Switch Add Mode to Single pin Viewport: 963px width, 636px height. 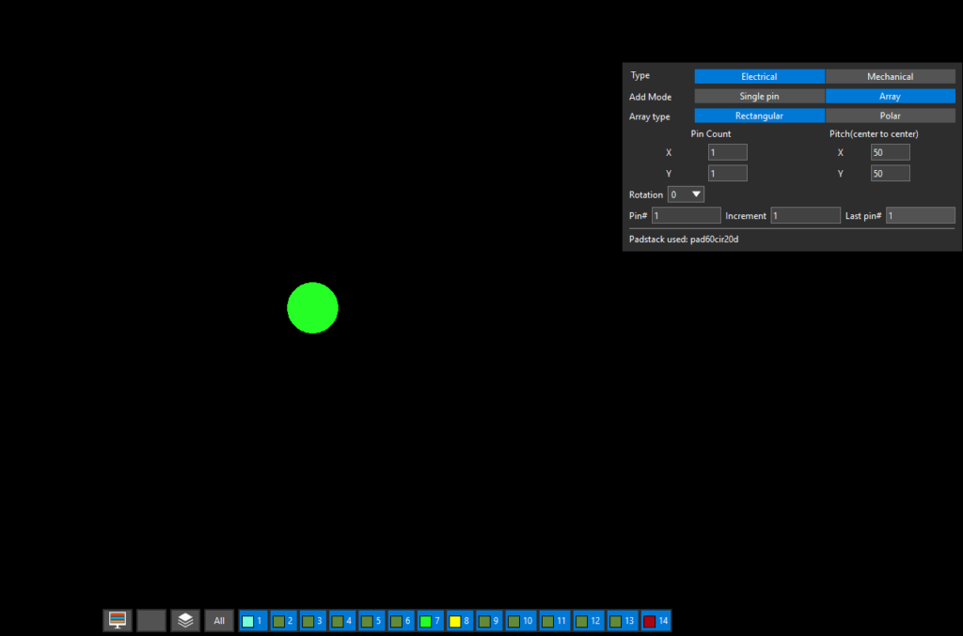pyautogui.click(x=759, y=96)
